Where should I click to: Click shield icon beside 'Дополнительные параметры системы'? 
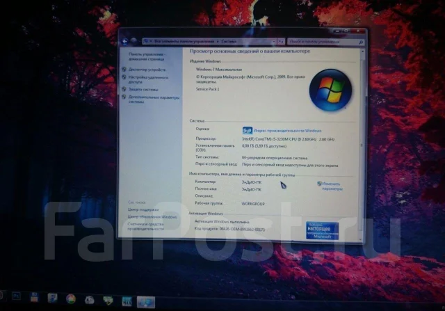pos(124,97)
